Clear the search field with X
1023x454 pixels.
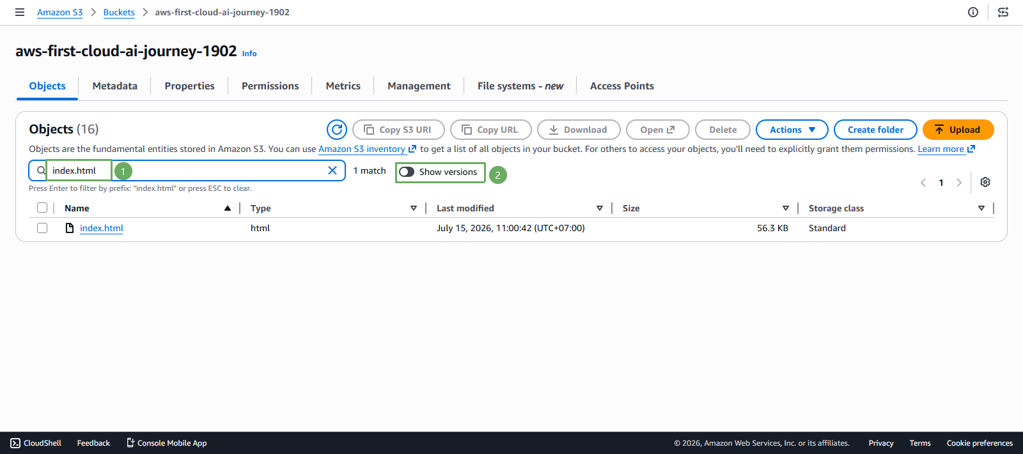pos(332,170)
